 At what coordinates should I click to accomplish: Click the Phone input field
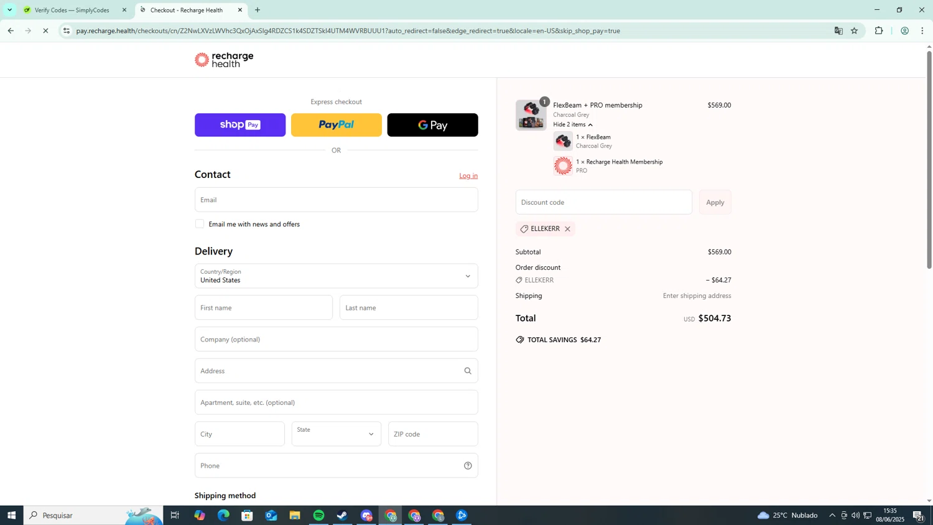point(337,466)
